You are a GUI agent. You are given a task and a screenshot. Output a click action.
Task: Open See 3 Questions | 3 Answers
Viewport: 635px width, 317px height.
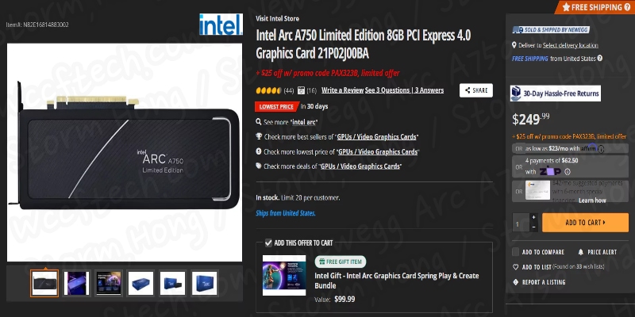pyautogui.click(x=404, y=90)
